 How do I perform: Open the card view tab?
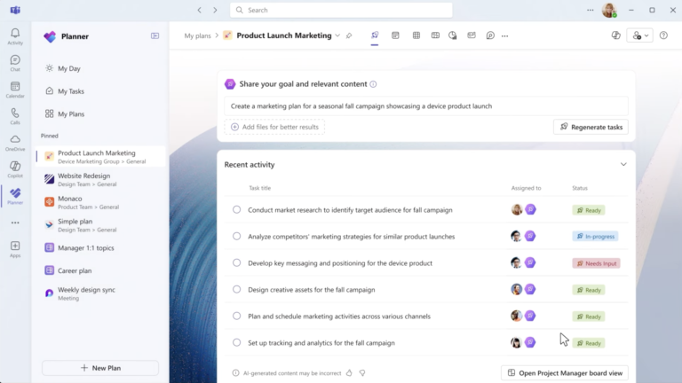[x=472, y=35]
